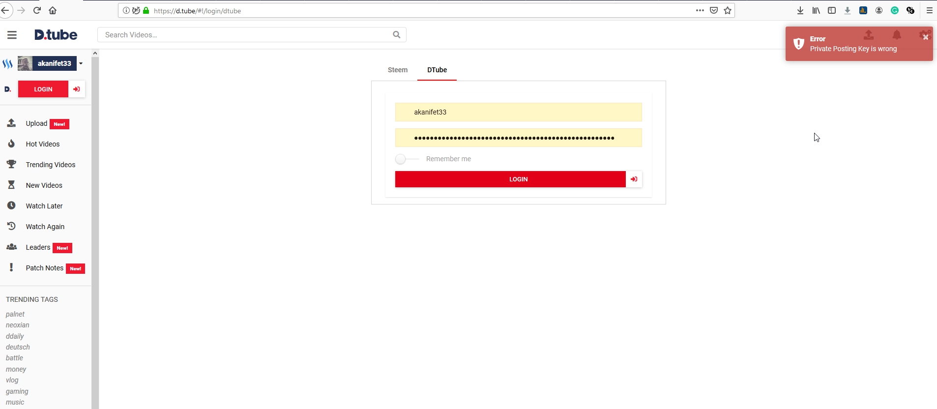Open the page actions ellipsis menu

[x=700, y=10]
